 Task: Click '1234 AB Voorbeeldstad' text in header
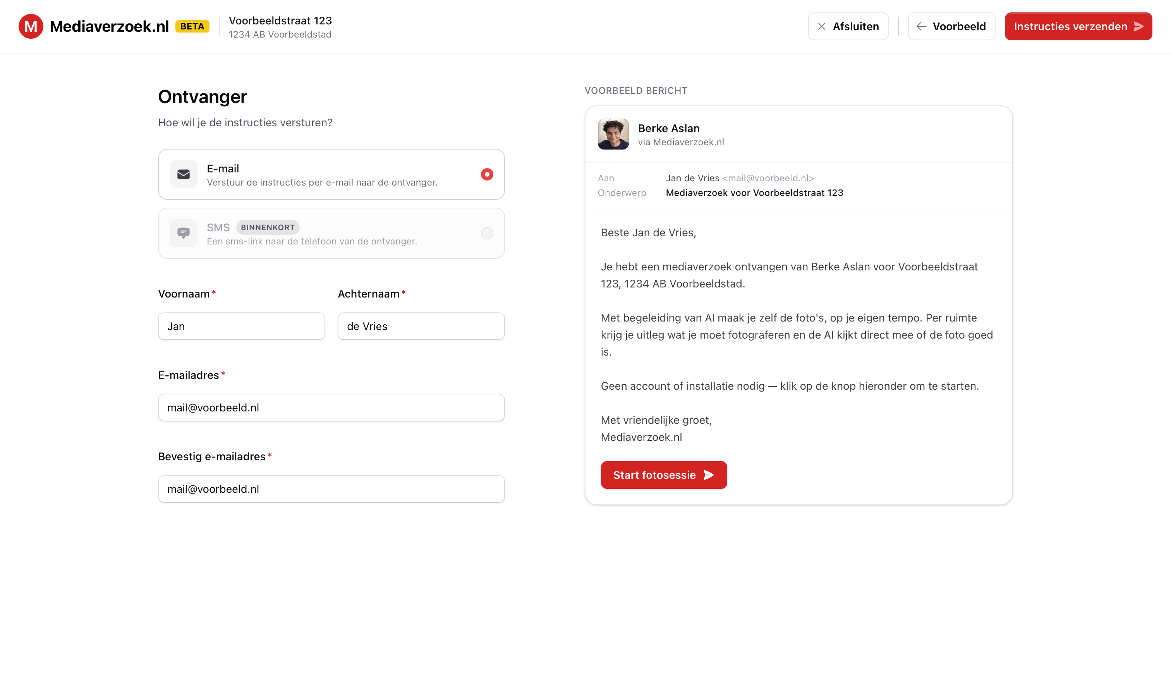(280, 34)
